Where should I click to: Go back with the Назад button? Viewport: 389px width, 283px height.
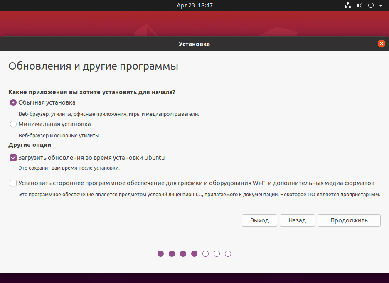pos(297,220)
